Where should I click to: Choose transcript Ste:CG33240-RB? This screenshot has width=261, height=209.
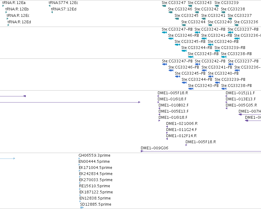click(x=223, y=42)
